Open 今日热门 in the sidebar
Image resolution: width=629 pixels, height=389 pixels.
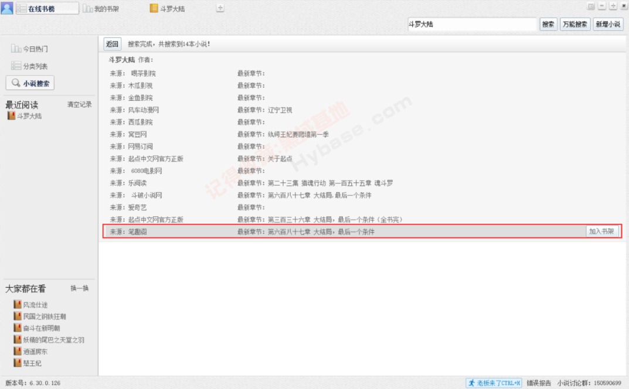click(x=30, y=49)
